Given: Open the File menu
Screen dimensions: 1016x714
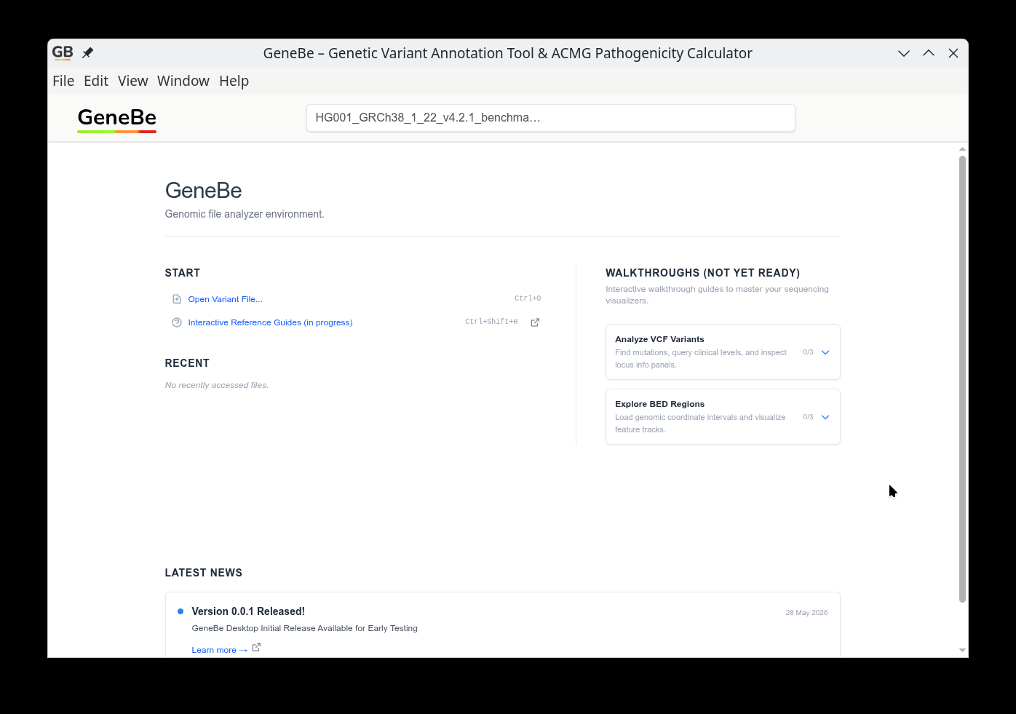Looking at the screenshot, I should (x=63, y=81).
